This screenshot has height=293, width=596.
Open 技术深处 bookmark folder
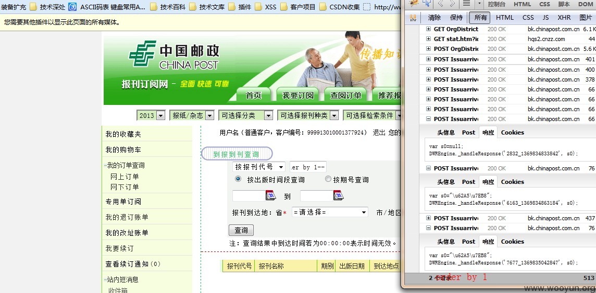(x=47, y=7)
